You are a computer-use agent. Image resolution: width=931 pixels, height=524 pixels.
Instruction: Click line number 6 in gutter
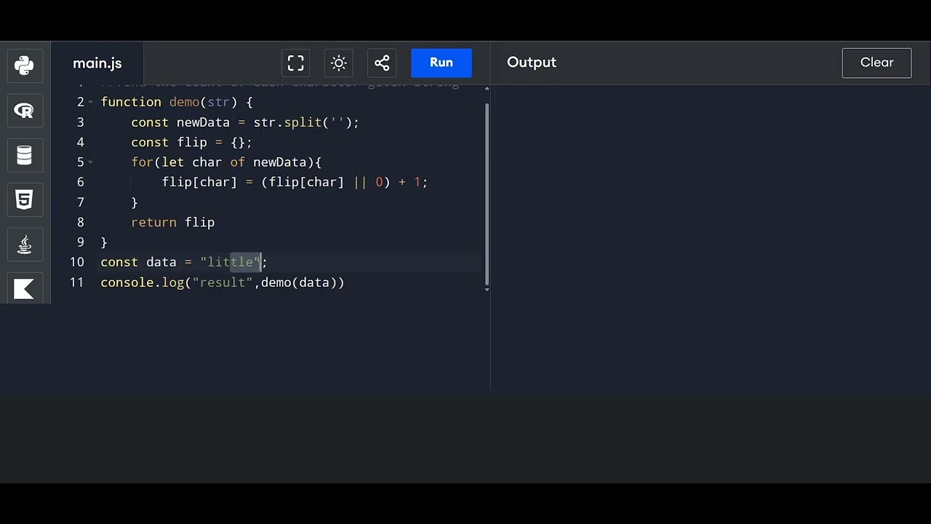[x=81, y=182]
